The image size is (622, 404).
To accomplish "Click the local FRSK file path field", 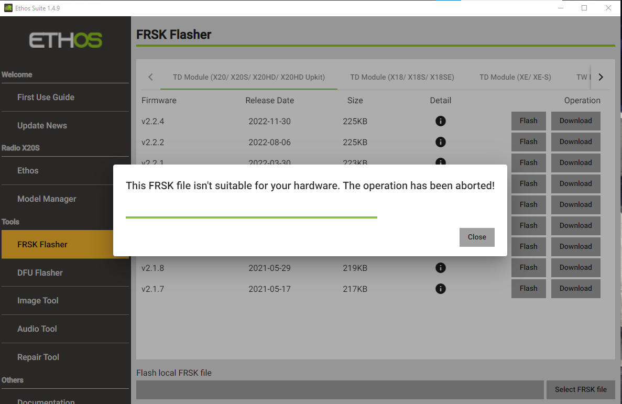I will (340, 389).
